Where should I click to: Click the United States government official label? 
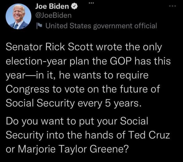[101, 26]
